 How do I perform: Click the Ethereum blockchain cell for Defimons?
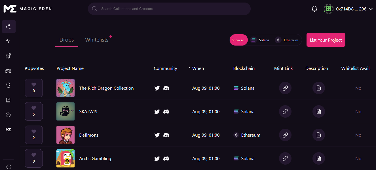pyautogui.click(x=247, y=135)
